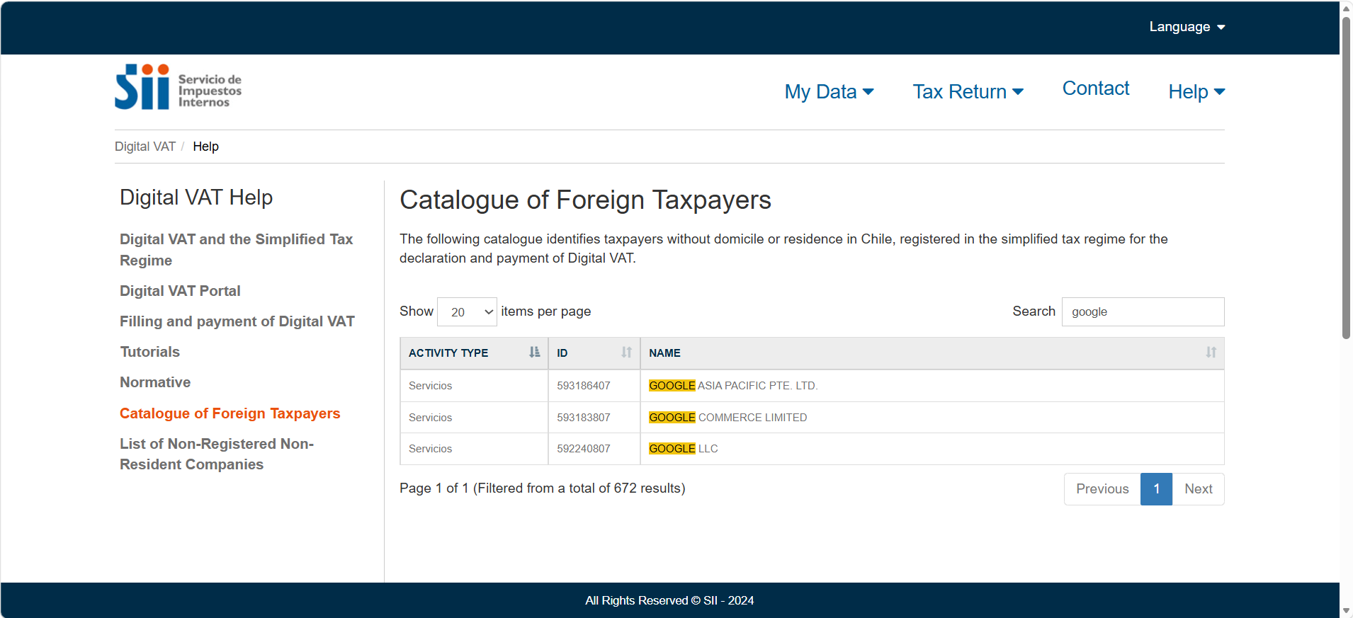
Task: Open the Contact page
Action: [1096, 88]
